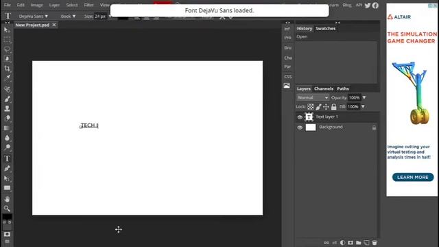Open the Bru brush side panel

click(287, 48)
